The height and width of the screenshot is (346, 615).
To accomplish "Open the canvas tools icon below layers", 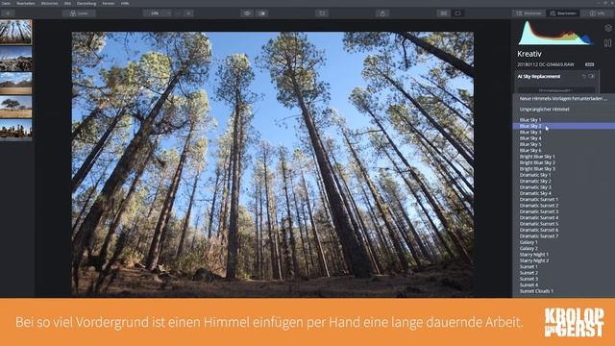I will tap(608, 42).
